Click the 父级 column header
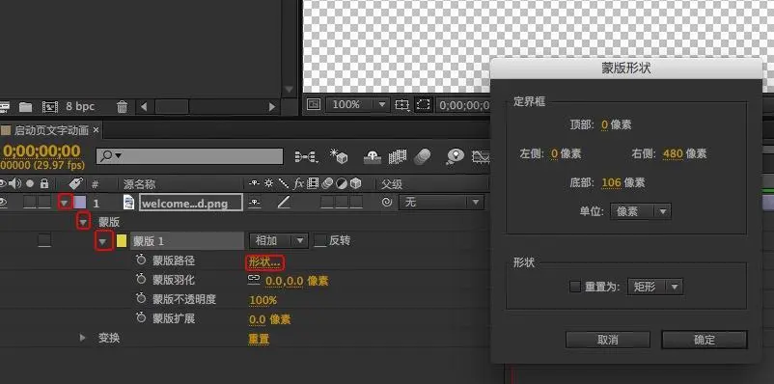774x384 pixels. point(392,184)
